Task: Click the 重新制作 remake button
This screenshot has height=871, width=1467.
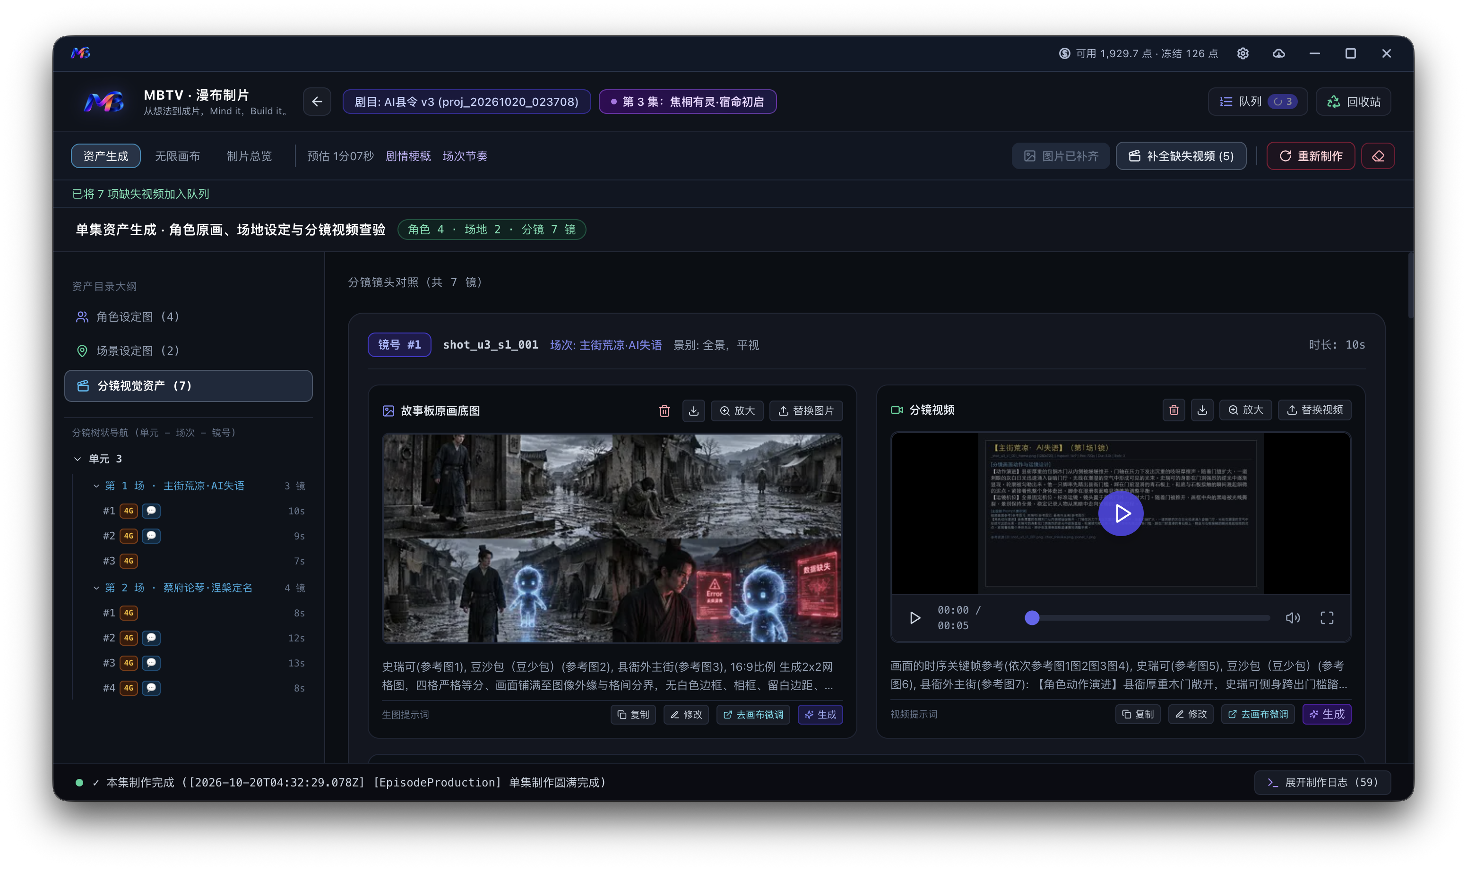Action: click(1310, 156)
